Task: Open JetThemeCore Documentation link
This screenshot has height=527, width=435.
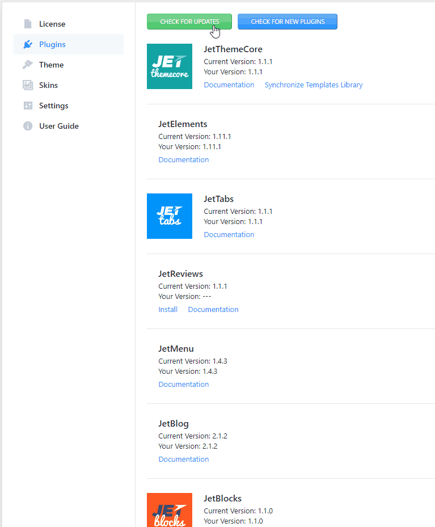Action: click(x=229, y=85)
